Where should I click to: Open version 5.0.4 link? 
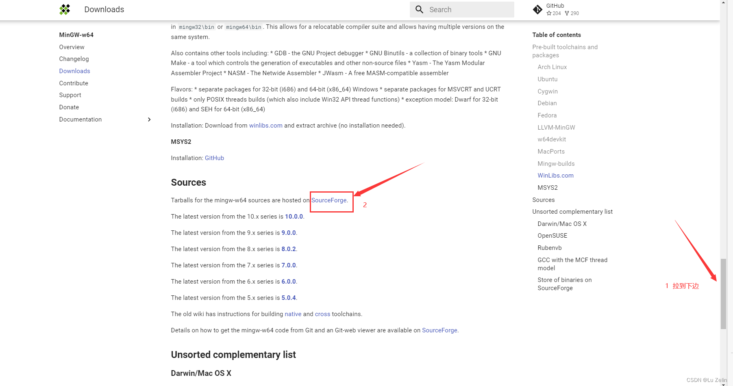(x=289, y=298)
